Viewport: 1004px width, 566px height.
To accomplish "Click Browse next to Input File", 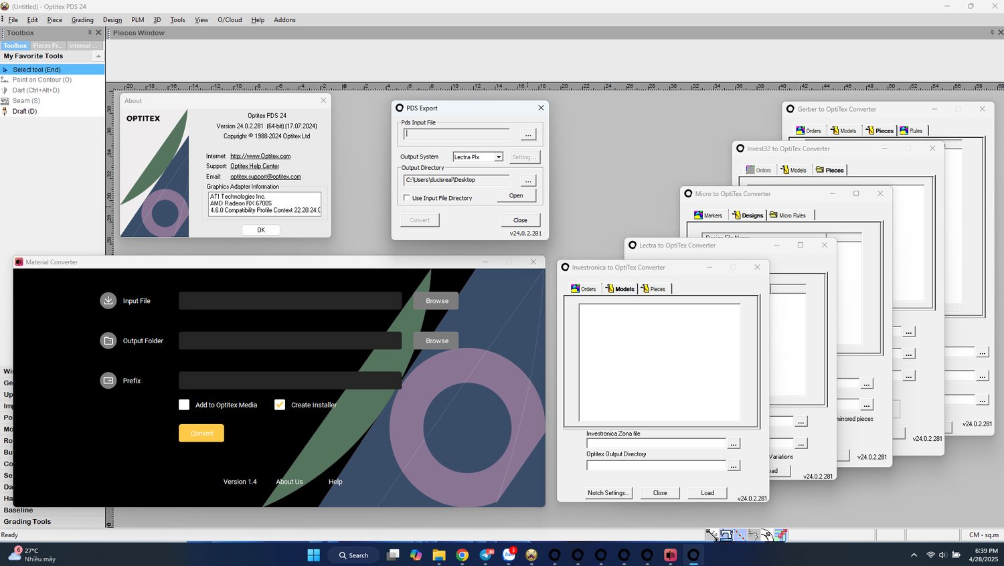I will point(436,300).
